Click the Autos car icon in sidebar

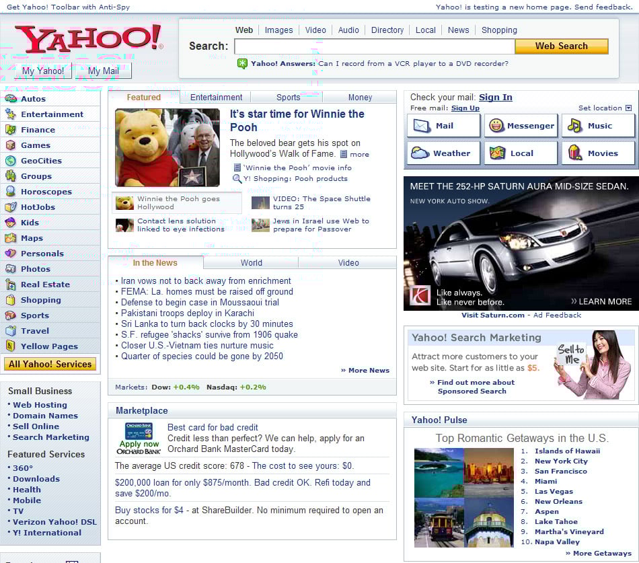(10, 99)
